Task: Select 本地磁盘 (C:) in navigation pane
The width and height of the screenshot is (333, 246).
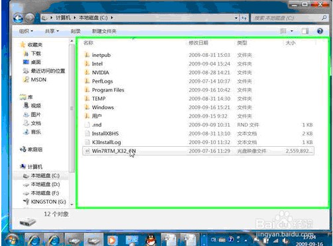Action: (45, 176)
